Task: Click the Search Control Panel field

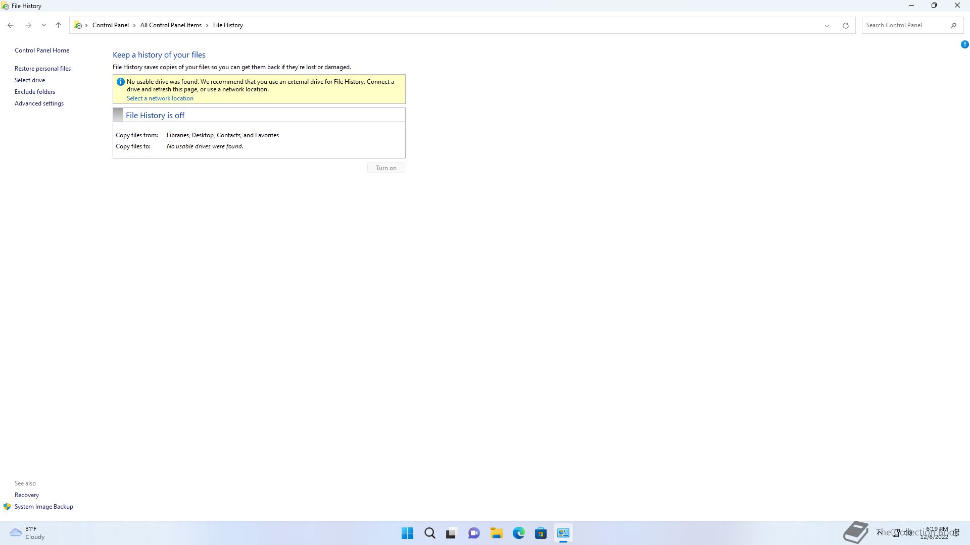Action: click(904, 25)
